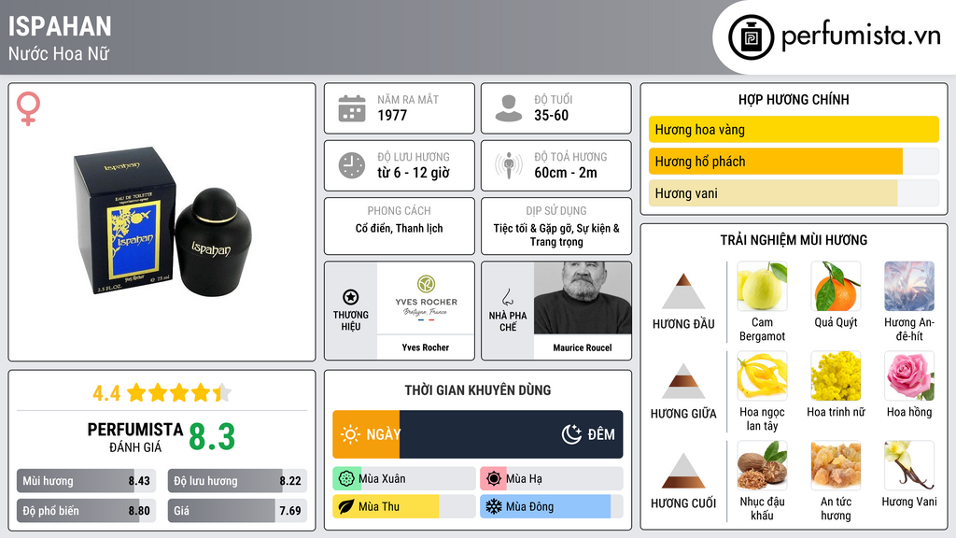
Task: Click the flower icon for Mùa Xuân
Action: pyautogui.click(x=346, y=479)
